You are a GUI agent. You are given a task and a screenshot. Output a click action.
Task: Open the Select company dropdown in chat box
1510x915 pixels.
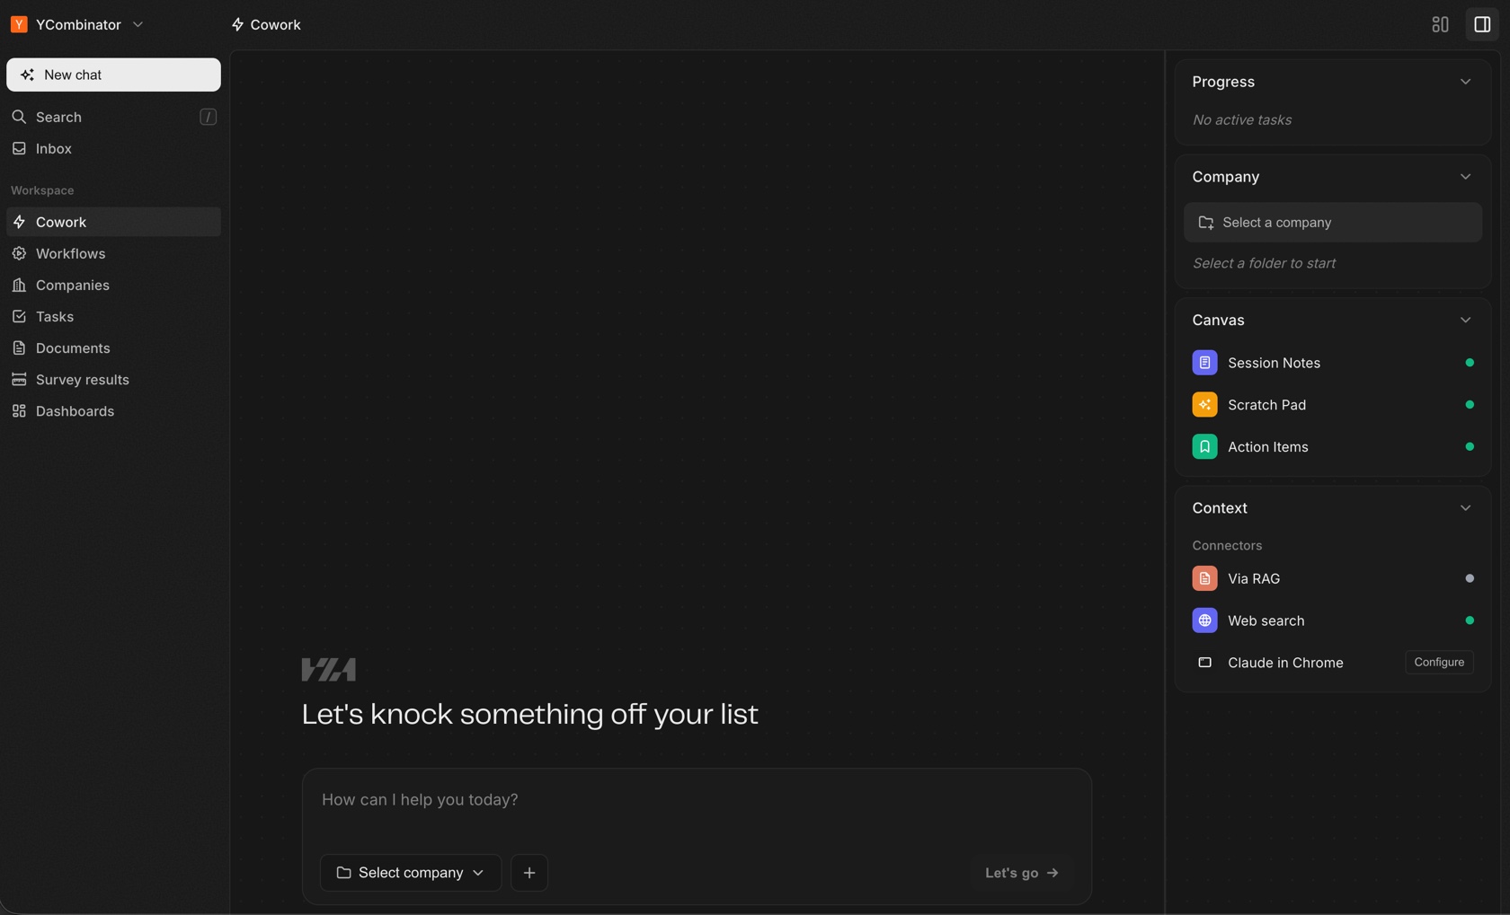(x=411, y=873)
